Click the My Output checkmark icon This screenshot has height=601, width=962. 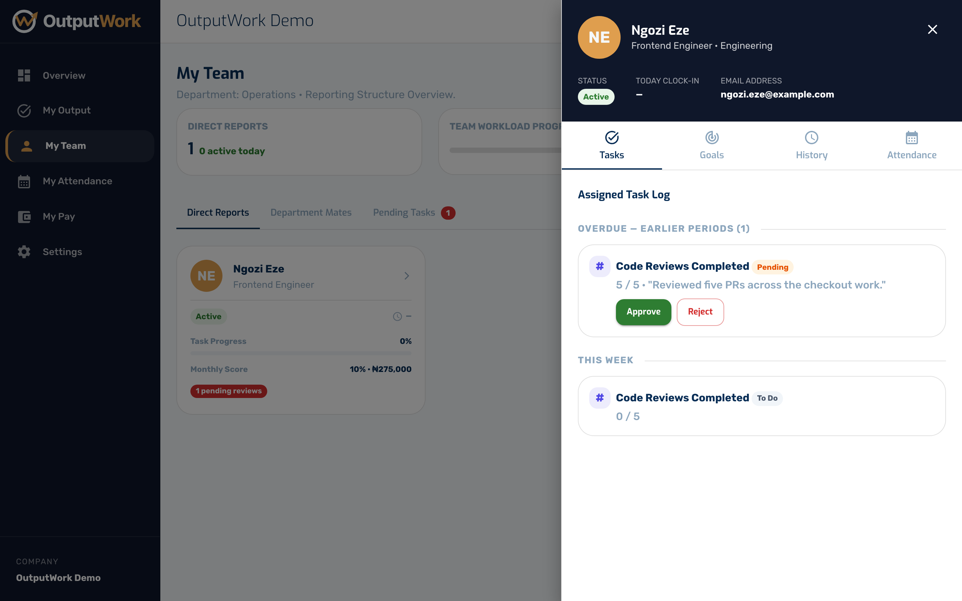(24, 111)
